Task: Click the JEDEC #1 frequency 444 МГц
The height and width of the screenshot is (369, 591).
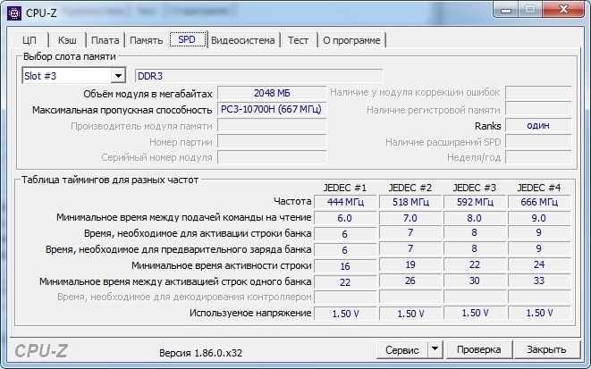Action: pyautogui.click(x=345, y=202)
